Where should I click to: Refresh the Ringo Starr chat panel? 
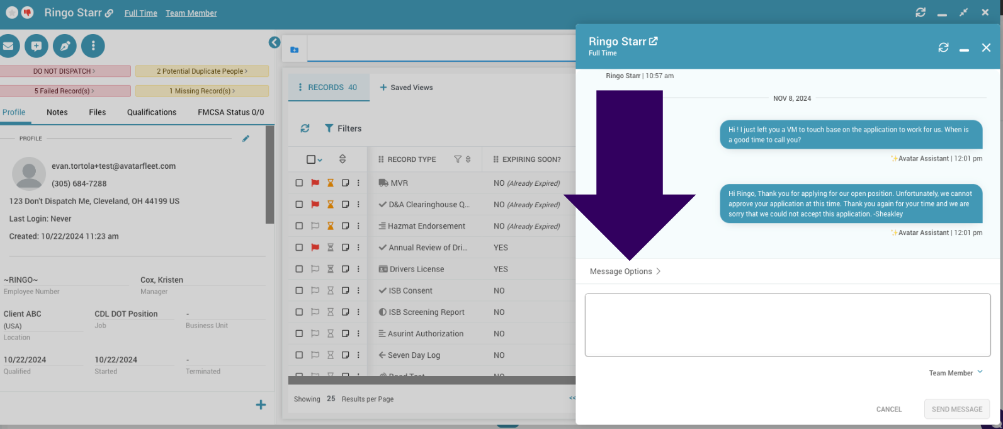[943, 47]
